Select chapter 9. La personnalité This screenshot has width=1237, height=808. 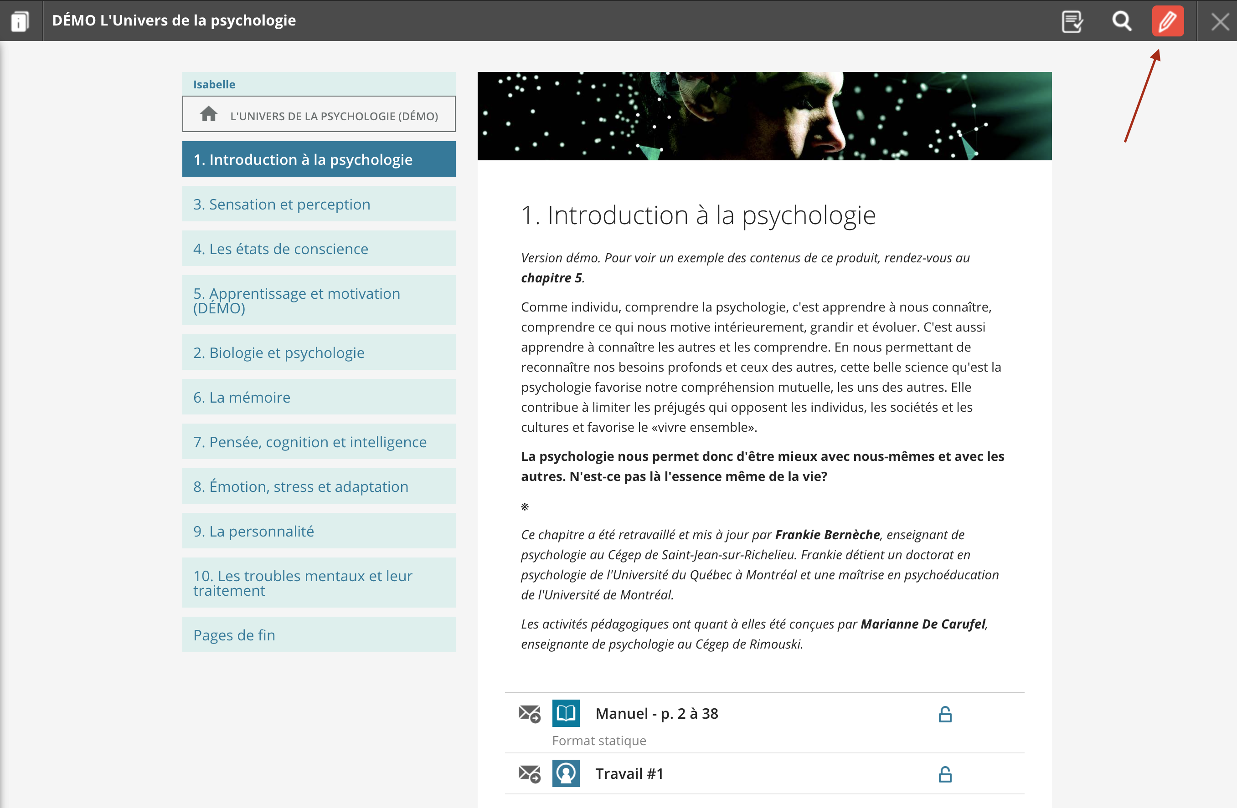coord(319,531)
